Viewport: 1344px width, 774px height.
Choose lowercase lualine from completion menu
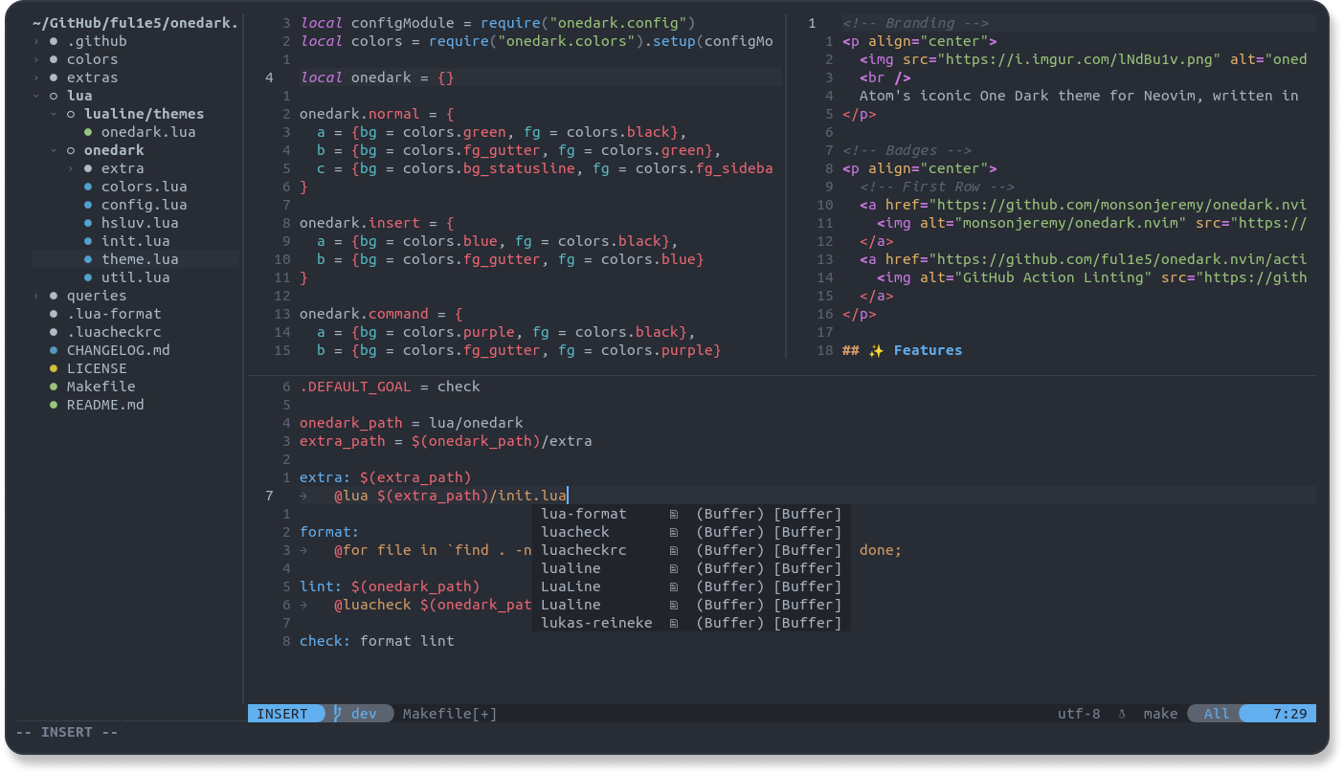(x=691, y=568)
